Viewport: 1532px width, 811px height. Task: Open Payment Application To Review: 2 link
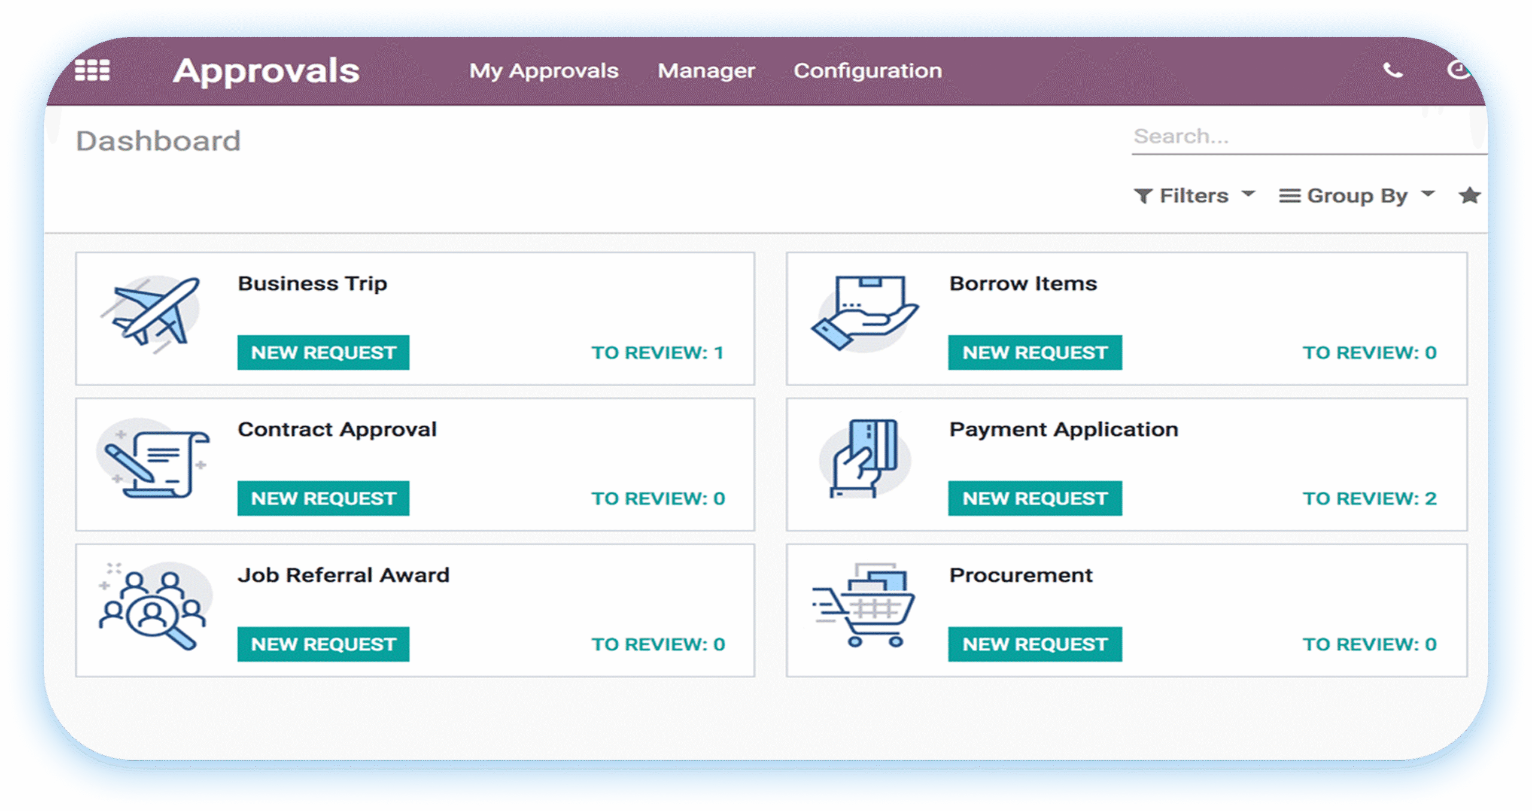point(1369,499)
